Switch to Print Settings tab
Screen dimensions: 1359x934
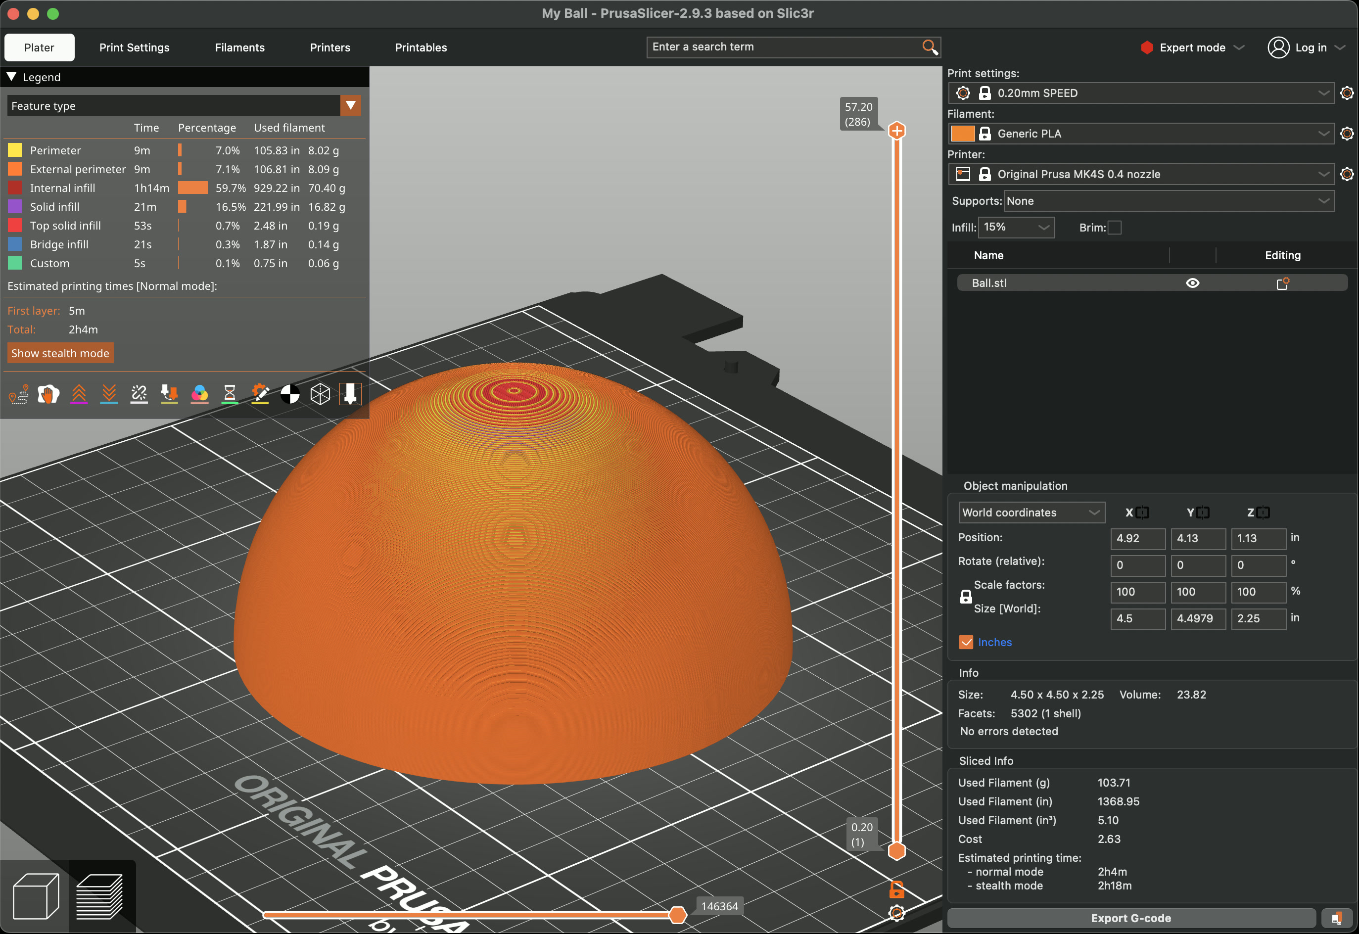coord(134,47)
